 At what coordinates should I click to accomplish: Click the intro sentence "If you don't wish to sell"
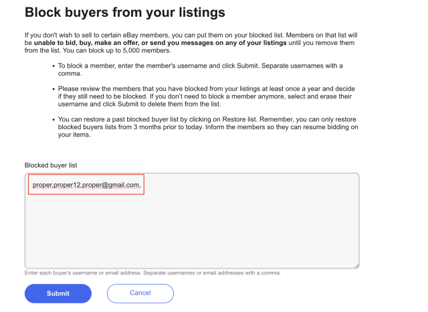[100, 34]
